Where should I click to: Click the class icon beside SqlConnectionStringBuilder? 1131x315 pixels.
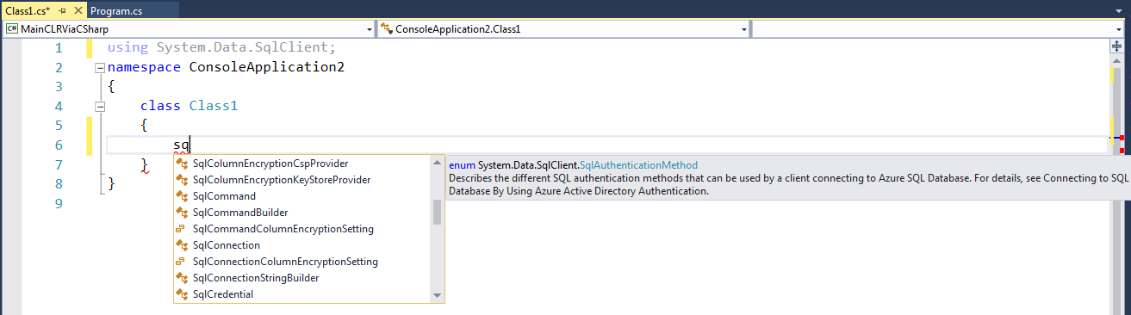tap(182, 278)
